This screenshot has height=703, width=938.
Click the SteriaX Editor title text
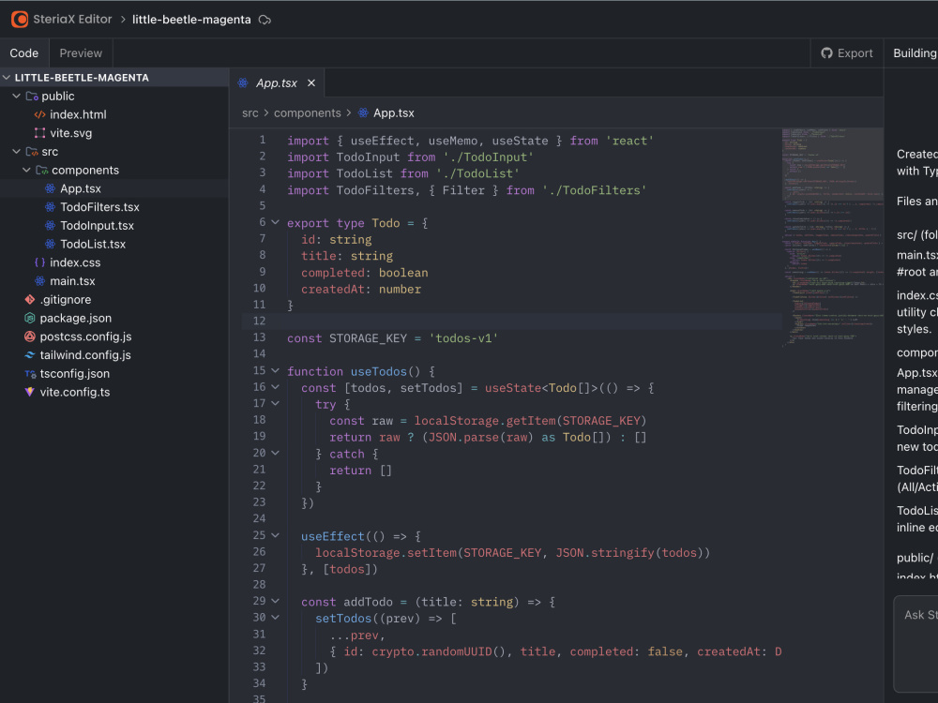click(x=72, y=19)
